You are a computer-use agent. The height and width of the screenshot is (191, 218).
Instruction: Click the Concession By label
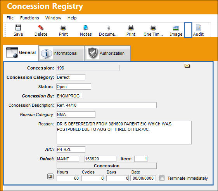tap(38, 96)
